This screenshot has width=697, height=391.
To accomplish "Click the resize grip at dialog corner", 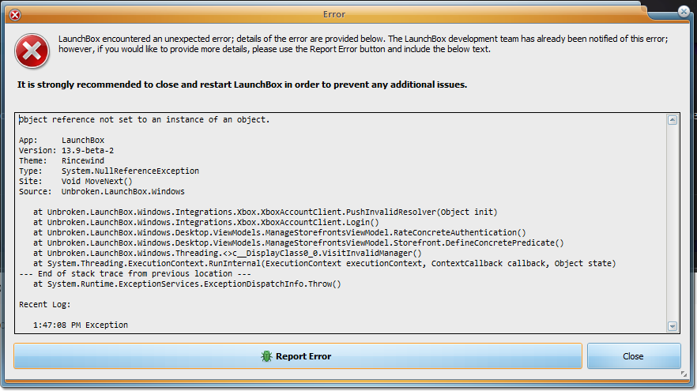I will 684,374.
